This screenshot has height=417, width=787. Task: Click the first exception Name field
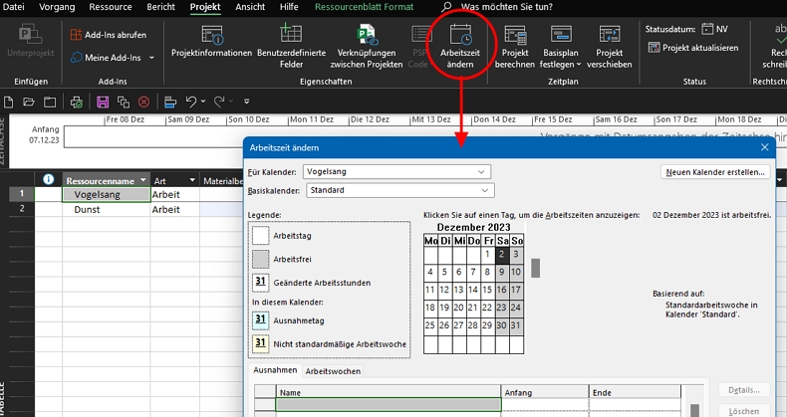click(x=388, y=404)
